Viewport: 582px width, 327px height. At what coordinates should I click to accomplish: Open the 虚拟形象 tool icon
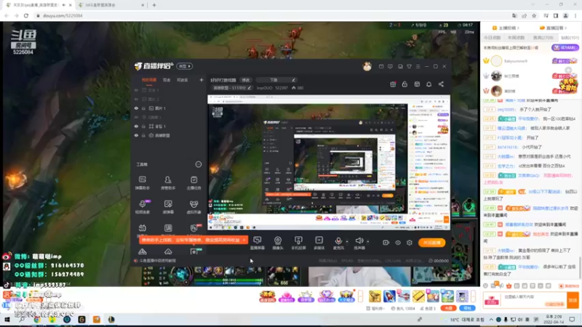pos(194,207)
